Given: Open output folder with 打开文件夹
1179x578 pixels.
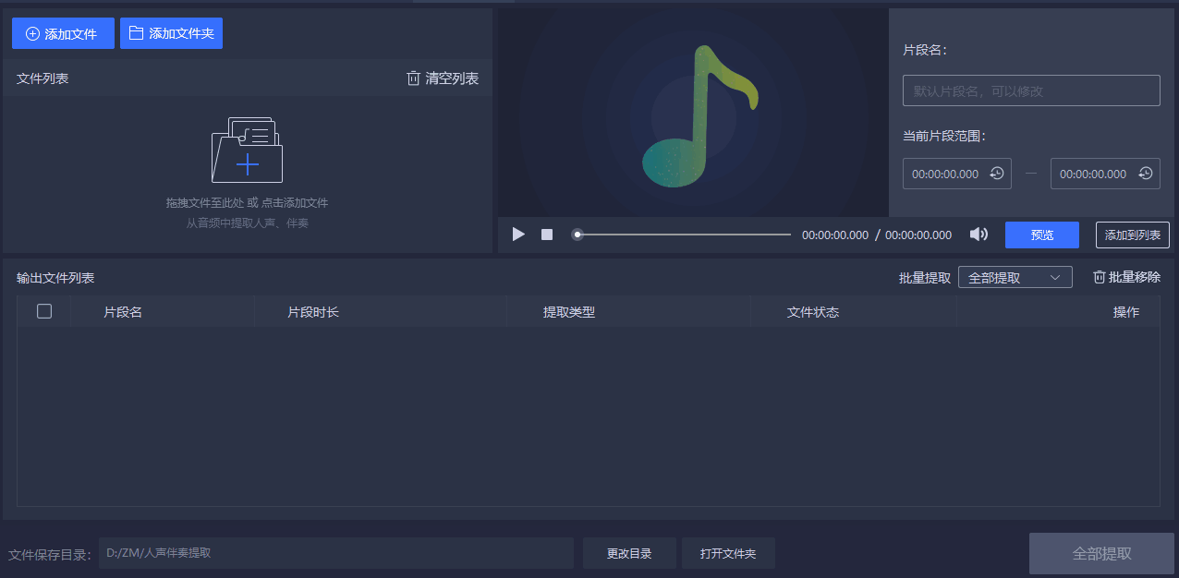Looking at the screenshot, I should (727, 553).
